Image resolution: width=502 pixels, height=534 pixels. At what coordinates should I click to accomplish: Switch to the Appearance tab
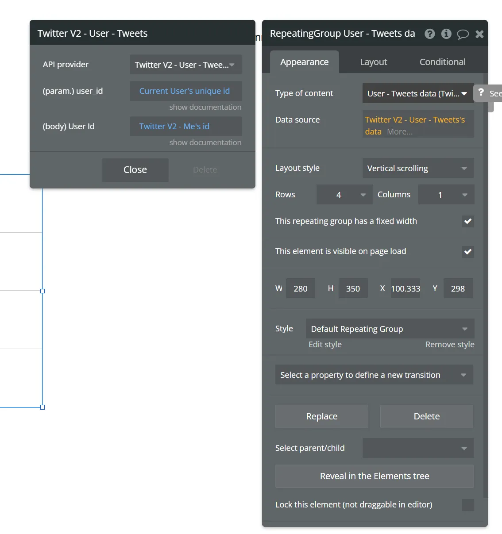(305, 62)
